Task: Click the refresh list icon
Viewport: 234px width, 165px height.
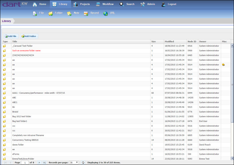Action: (x=83, y=163)
